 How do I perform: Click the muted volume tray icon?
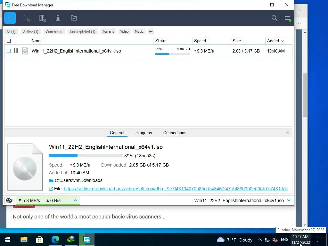point(275,240)
